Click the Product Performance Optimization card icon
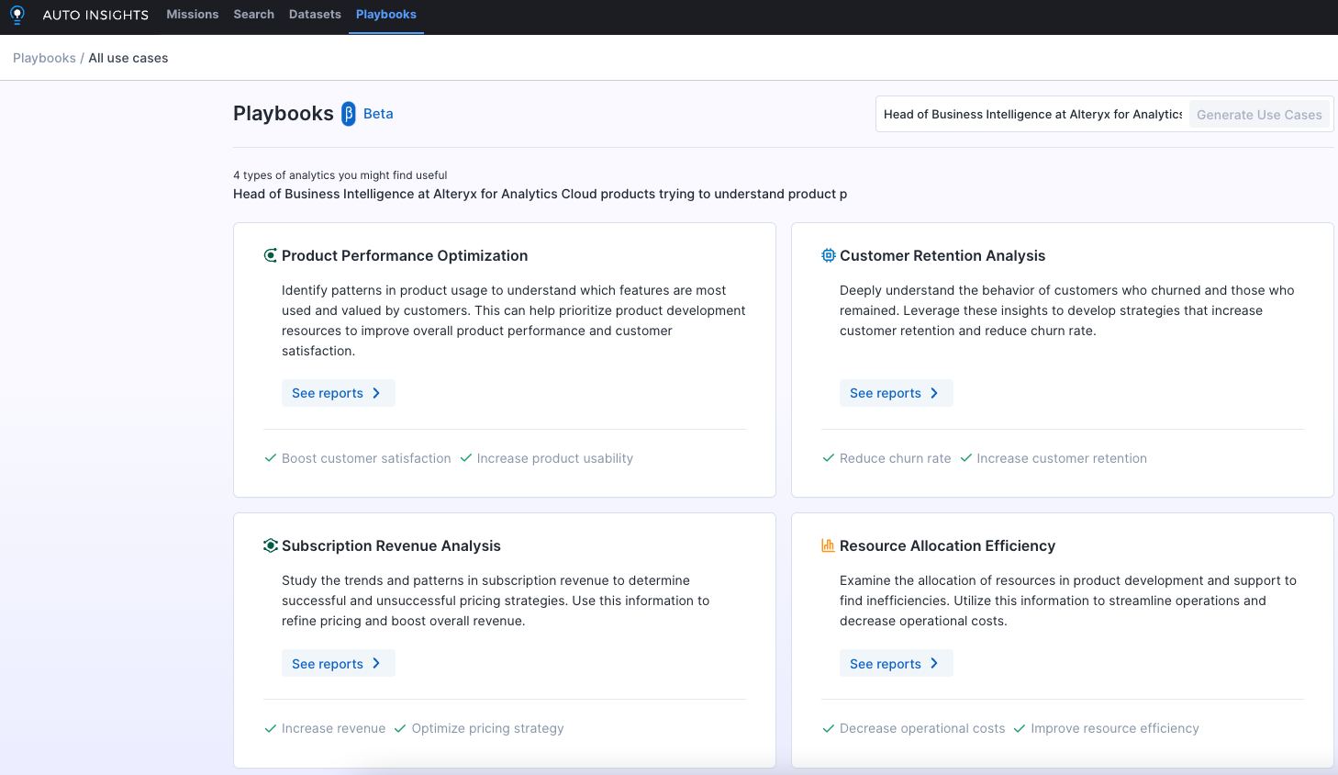This screenshot has height=775, width=1338. pos(270,255)
